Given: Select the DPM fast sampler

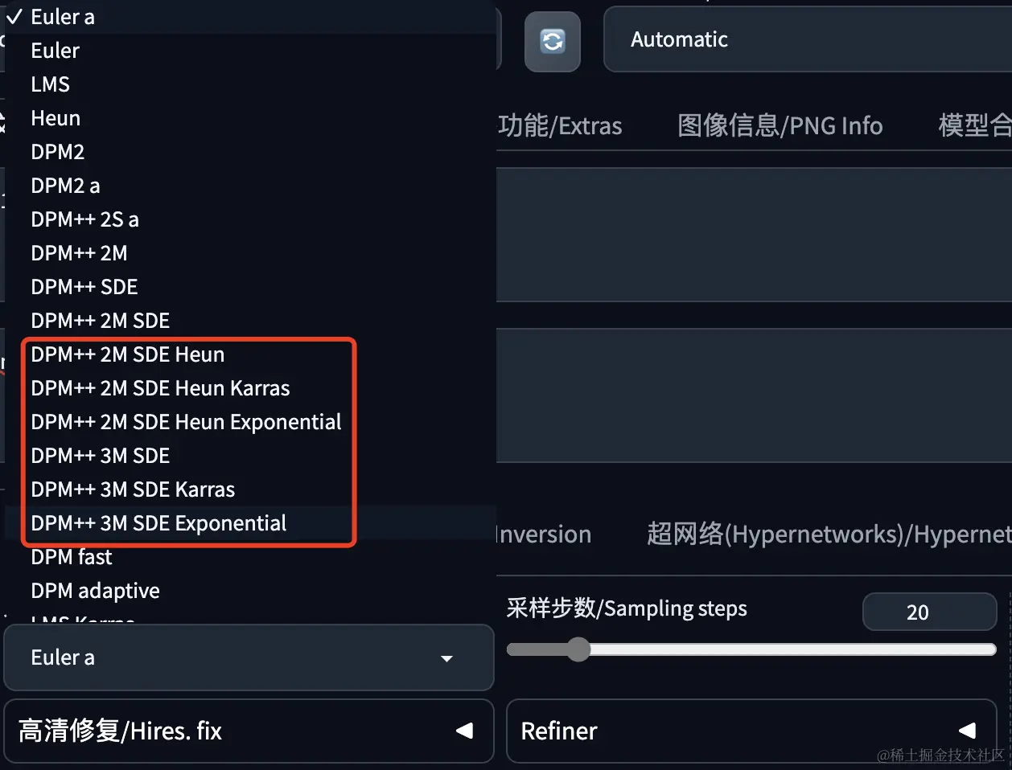Looking at the screenshot, I should click(71, 556).
